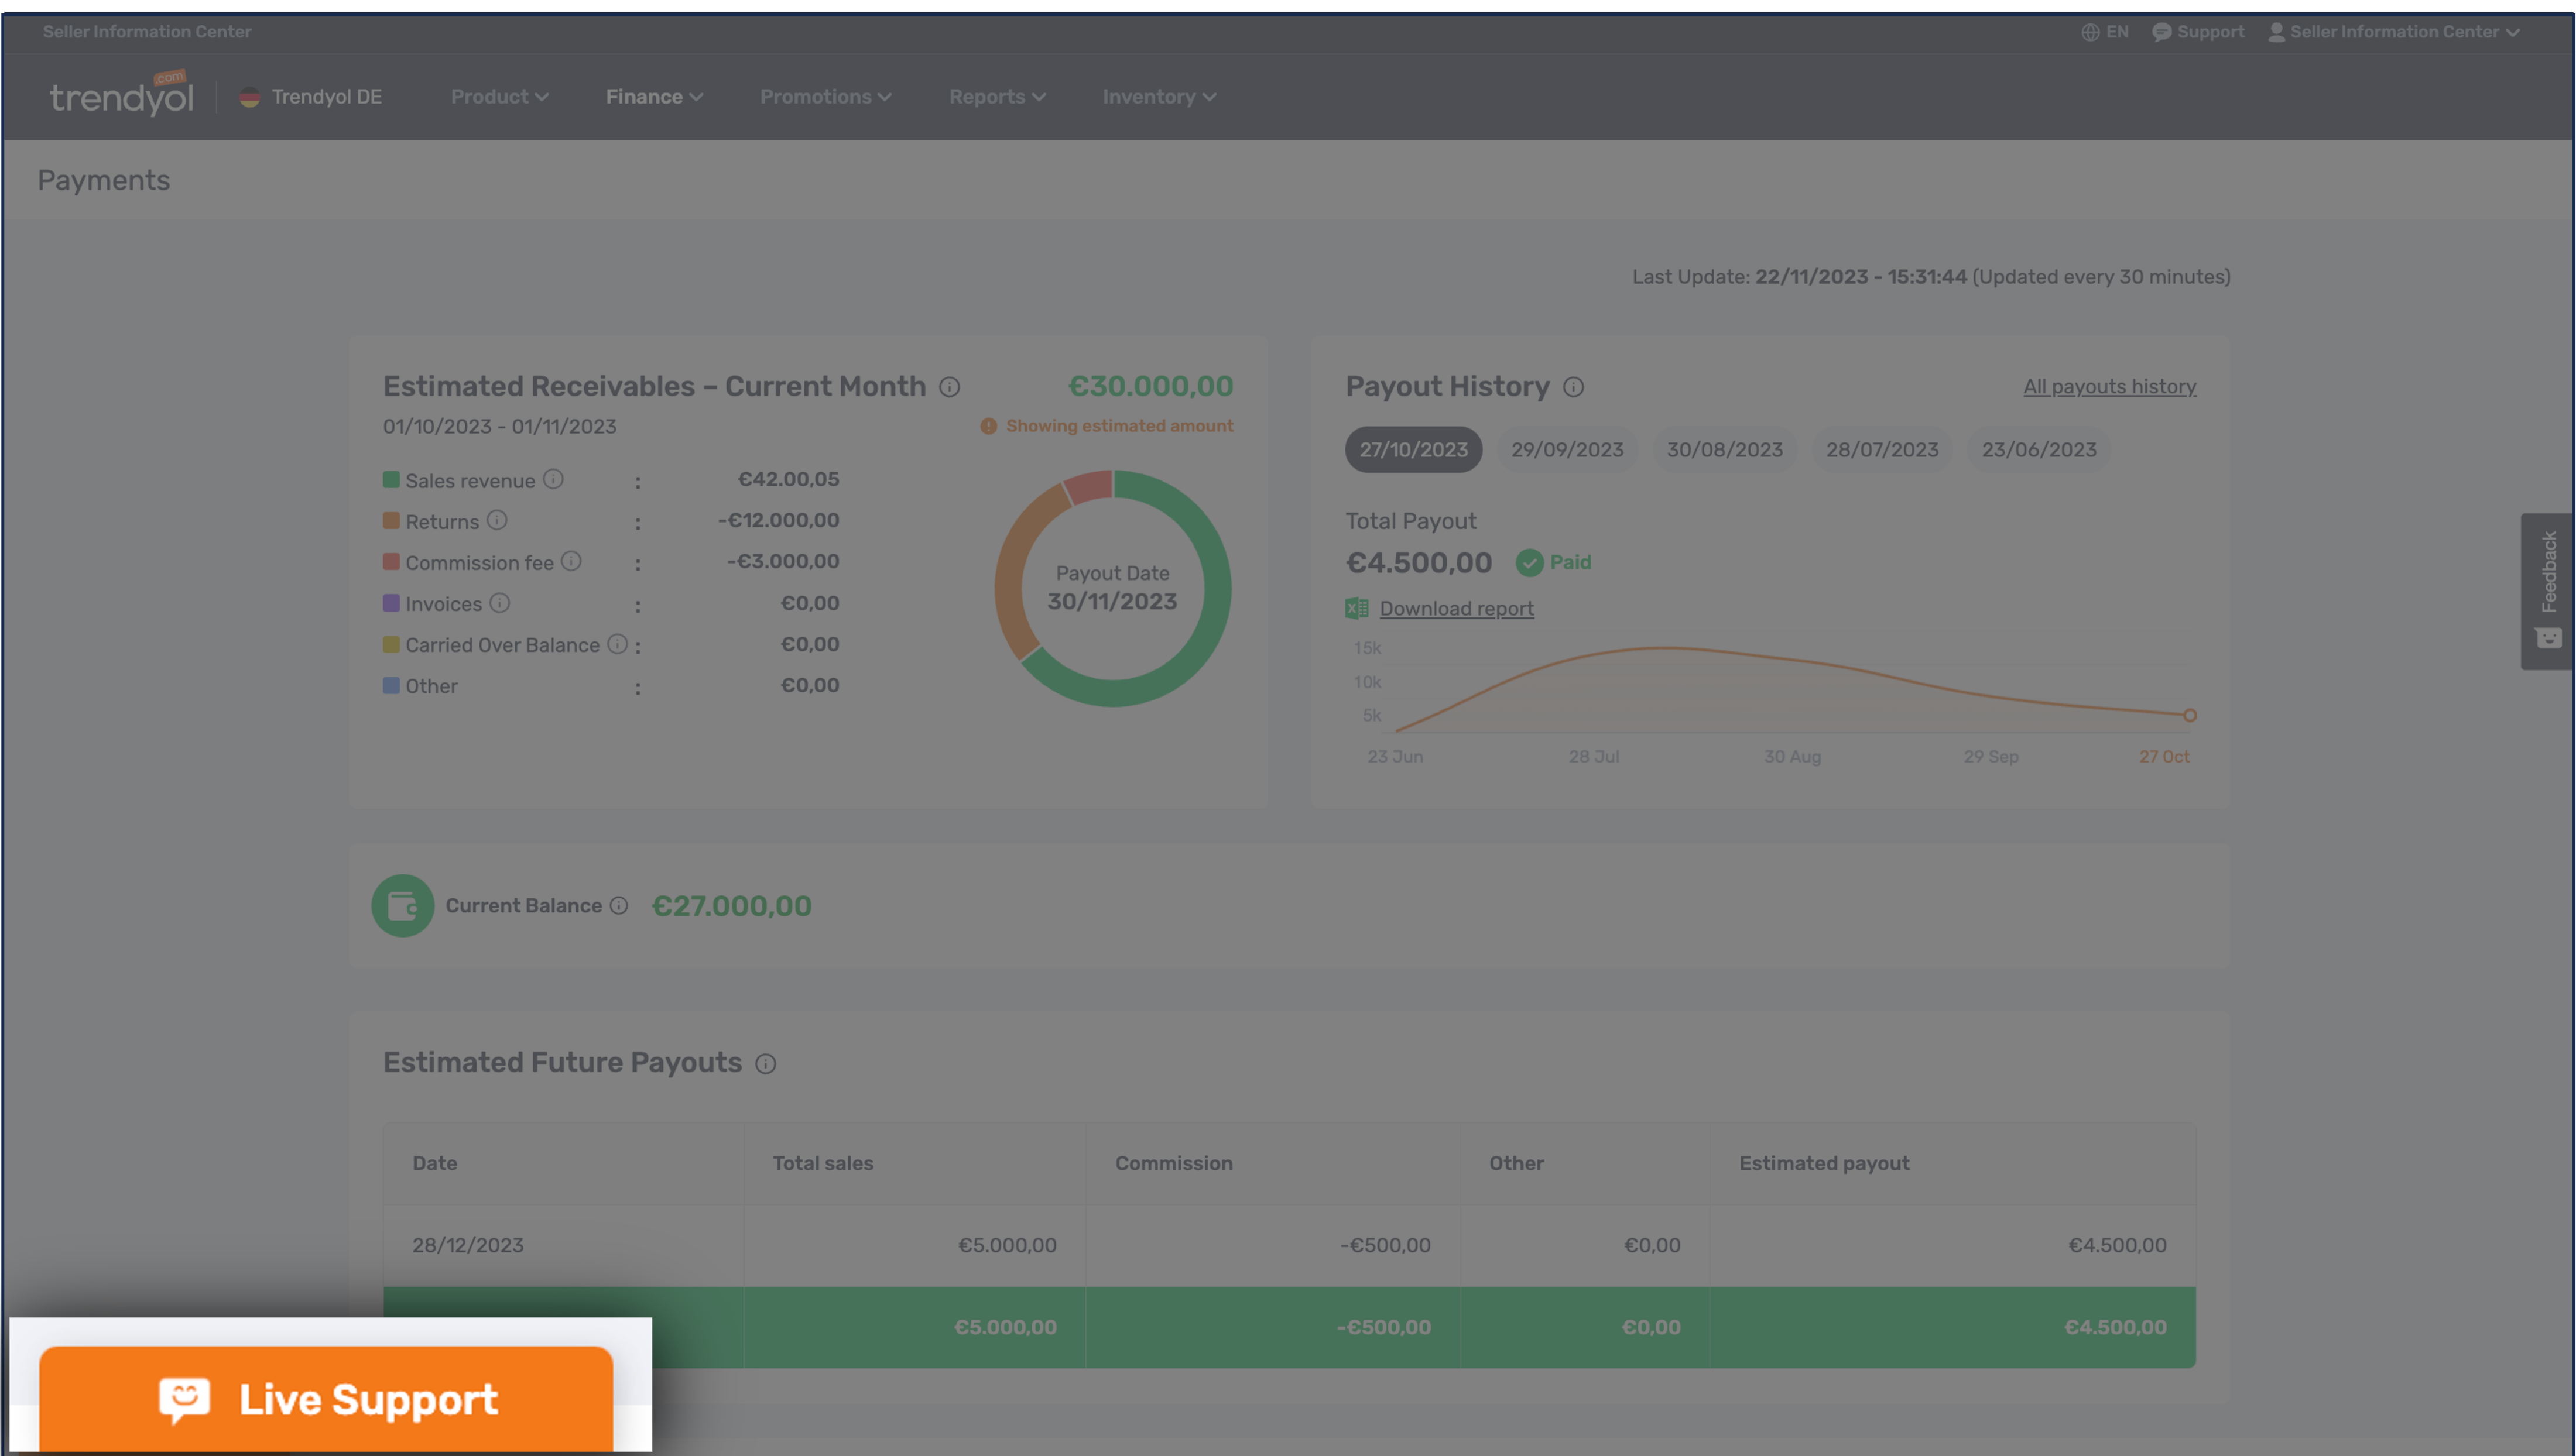Click info icon beside Commission fee
This screenshot has width=2576, height=1456.
click(x=571, y=561)
